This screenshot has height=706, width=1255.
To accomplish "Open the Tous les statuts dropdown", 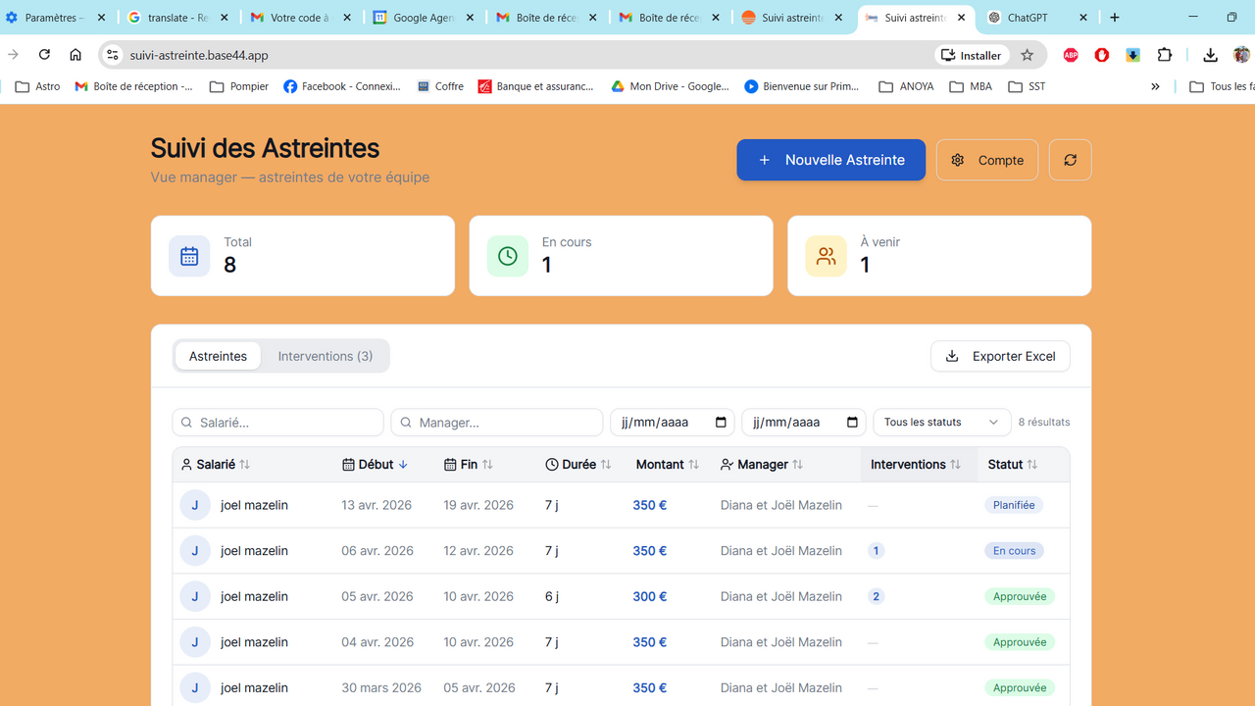I will pyautogui.click(x=941, y=423).
